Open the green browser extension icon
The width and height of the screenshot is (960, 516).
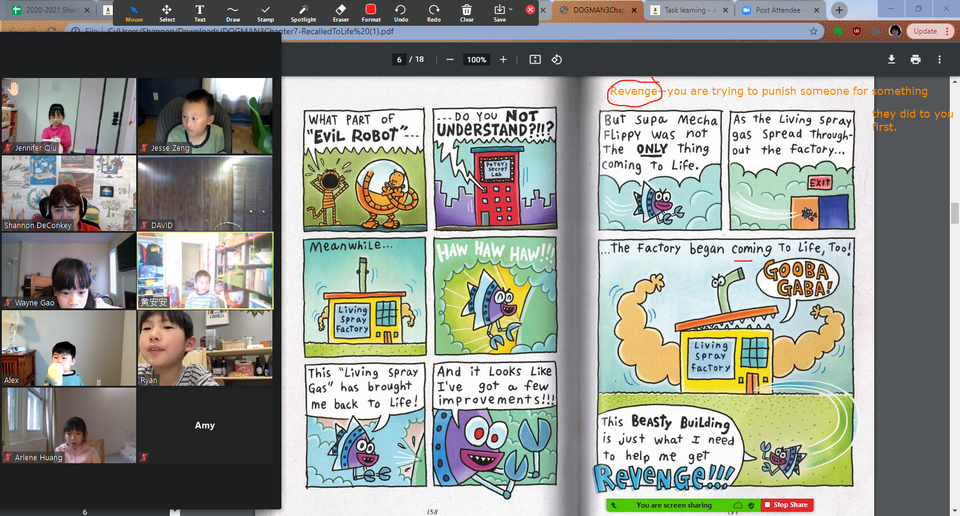click(x=838, y=31)
